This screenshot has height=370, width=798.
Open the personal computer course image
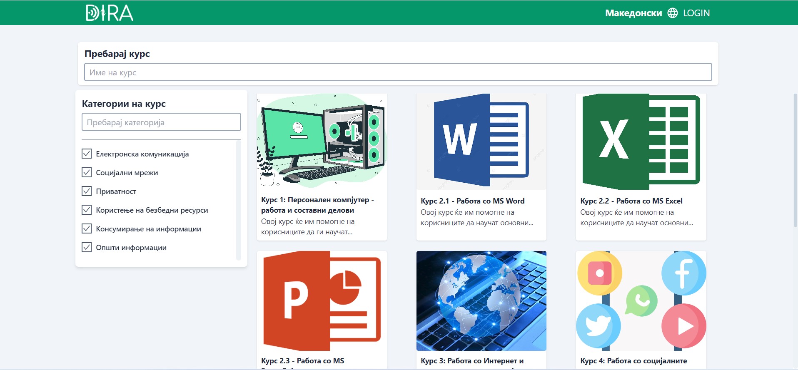point(322,142)
